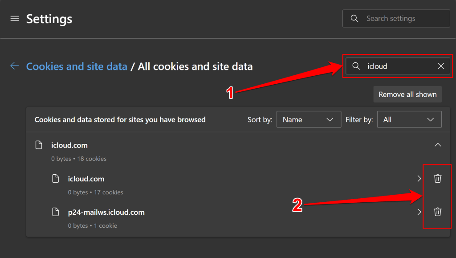Go to the Cookies and site data link
The height and width of the screenshot is (258, 456).
[x=77, y=66]
